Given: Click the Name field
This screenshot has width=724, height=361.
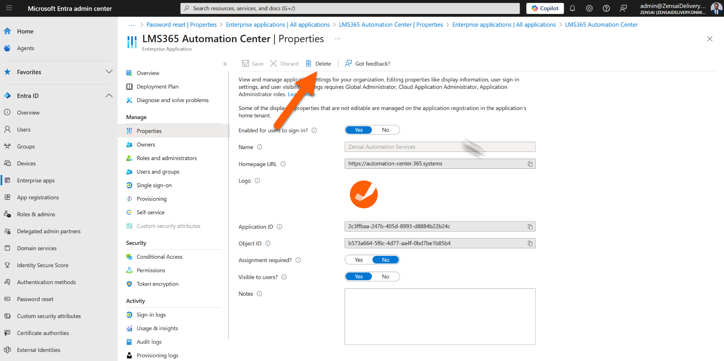Looking at the screenshot, I should click(440, 147).
